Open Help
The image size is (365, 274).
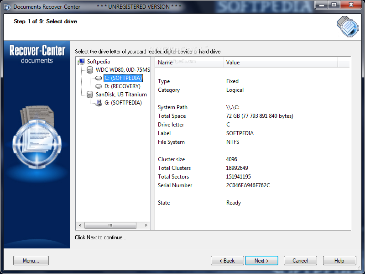click(339, 260)
